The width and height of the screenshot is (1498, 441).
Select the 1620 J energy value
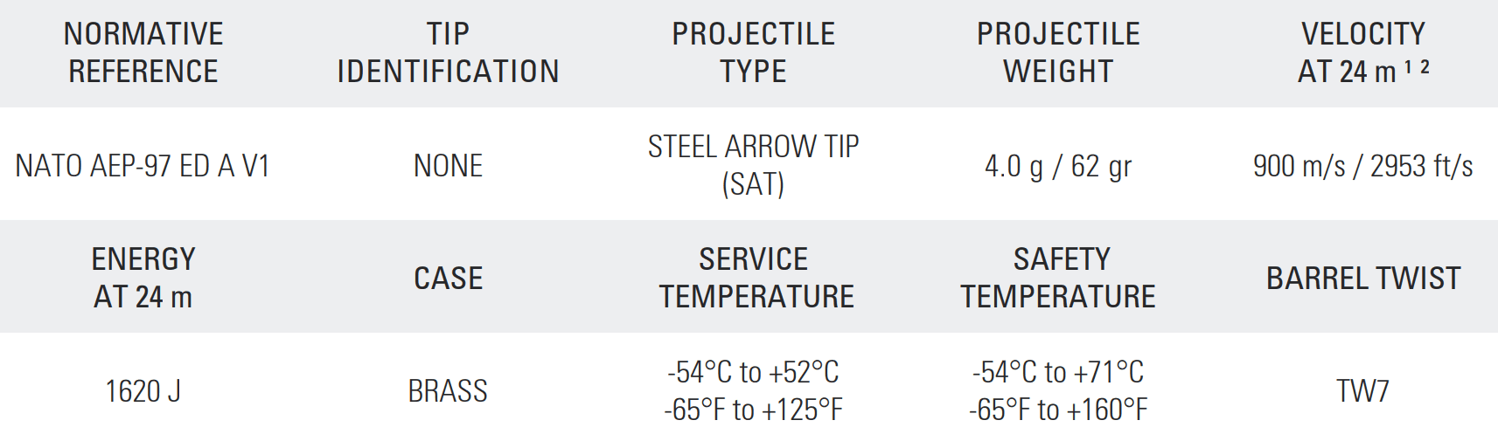(x=143, y=390)
